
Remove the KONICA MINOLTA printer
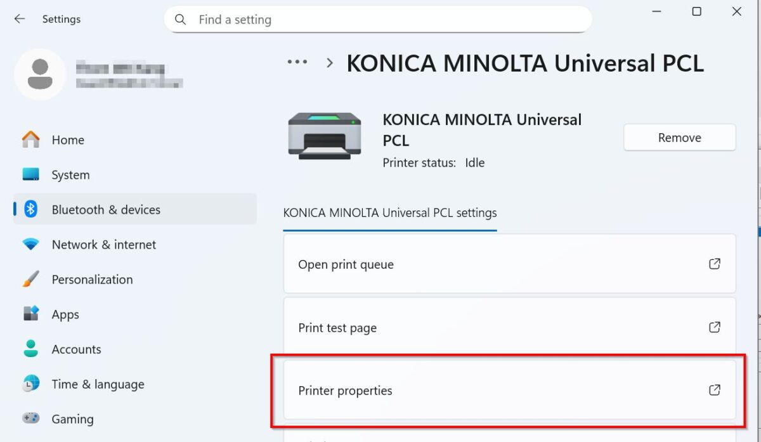point(679,138)
